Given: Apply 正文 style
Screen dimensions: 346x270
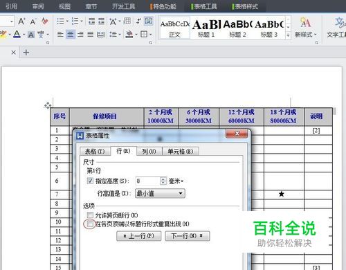Looking at the screenshot, I should (x=174, y=28).
